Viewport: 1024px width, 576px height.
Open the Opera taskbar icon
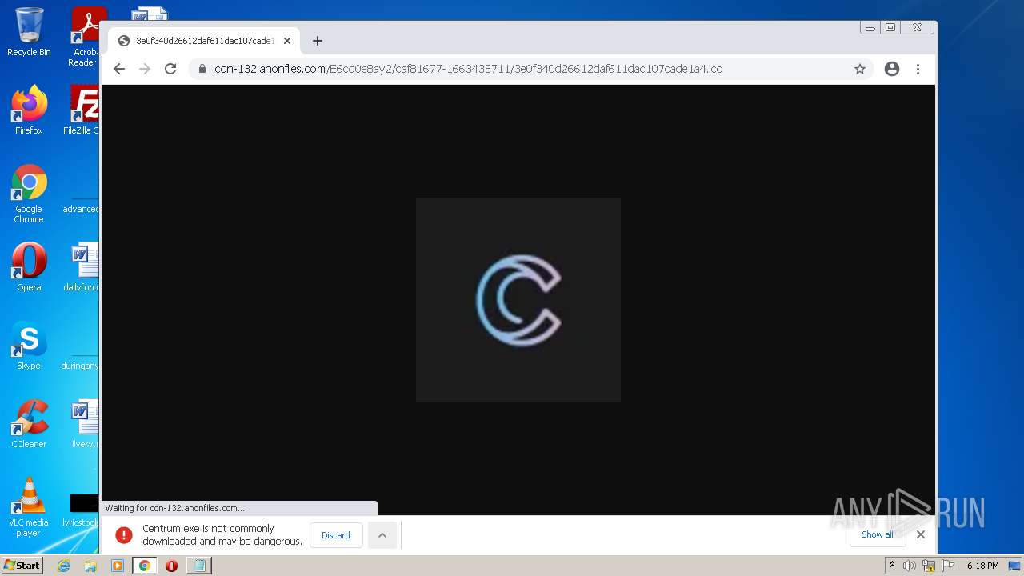click(171, 566)
